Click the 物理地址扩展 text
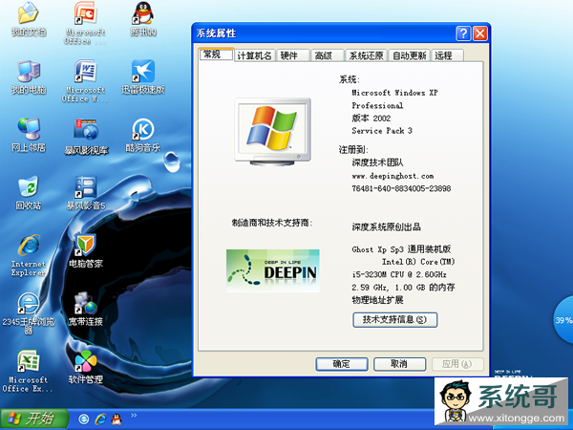The image size is (573, 430). coord(377,300)
